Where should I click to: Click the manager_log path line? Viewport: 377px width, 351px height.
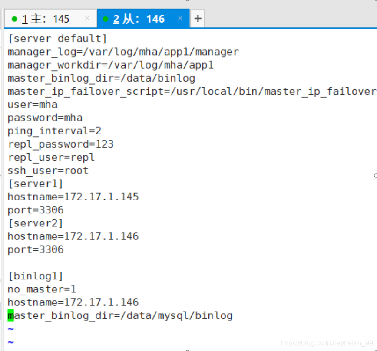click(123, 52)
